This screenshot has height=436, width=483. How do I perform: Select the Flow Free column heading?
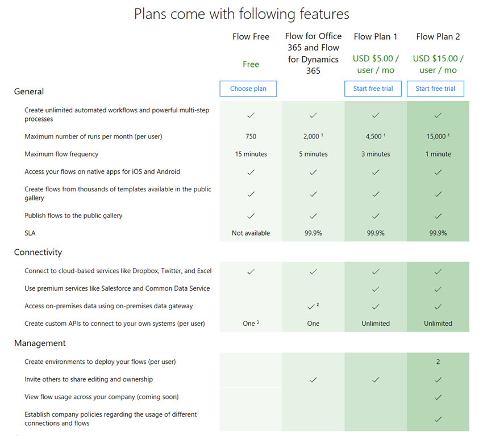tap(251, 37)
